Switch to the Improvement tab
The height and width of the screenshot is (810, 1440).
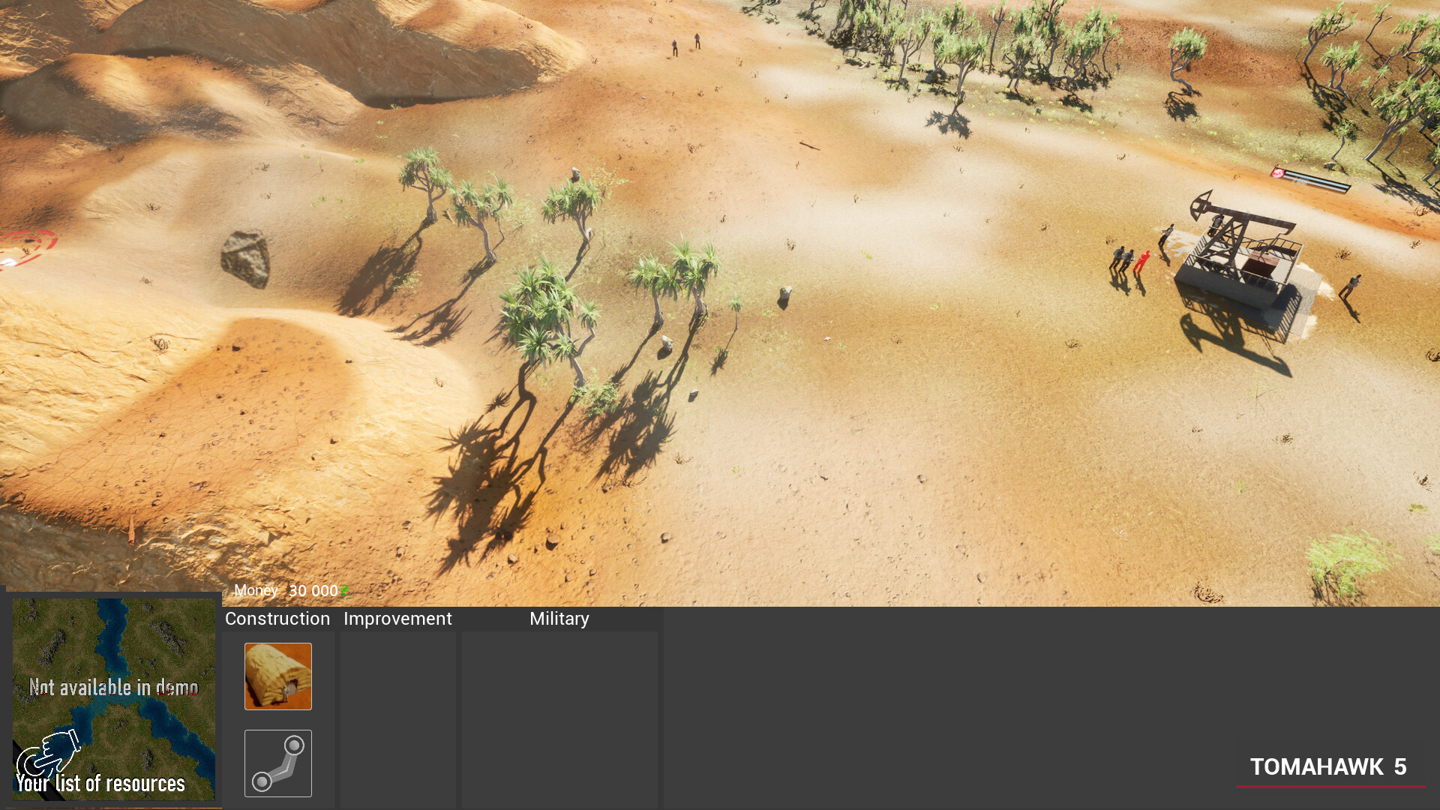(397, 619)
